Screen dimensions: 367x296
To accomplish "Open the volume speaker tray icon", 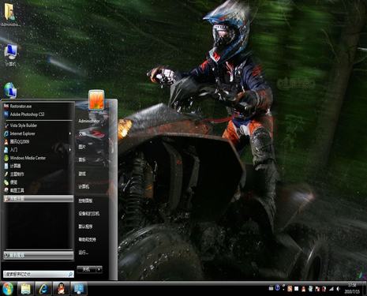I will pyautogui.click(x=338, y=289).
